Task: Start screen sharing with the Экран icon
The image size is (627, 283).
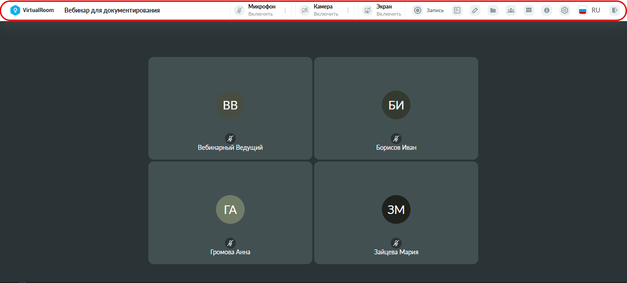Action: pos(368,10)
